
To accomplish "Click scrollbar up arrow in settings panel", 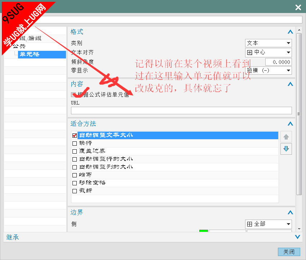I will tap(299, 30).
